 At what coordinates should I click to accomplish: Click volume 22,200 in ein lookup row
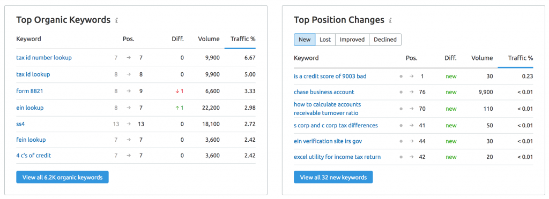pyautogui.click(x=211, y=108)
